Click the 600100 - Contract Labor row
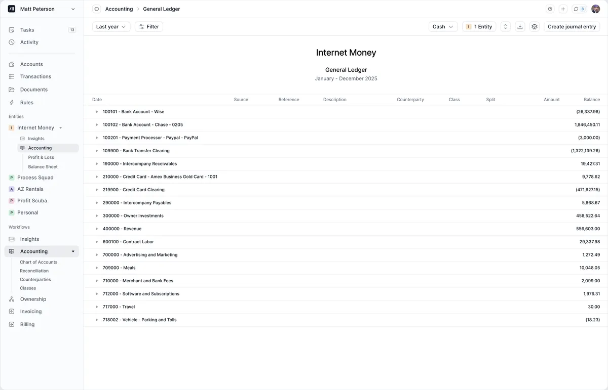The height and width of the screenshot is (390, 608). pyautogui.click(x=346, y=242)
